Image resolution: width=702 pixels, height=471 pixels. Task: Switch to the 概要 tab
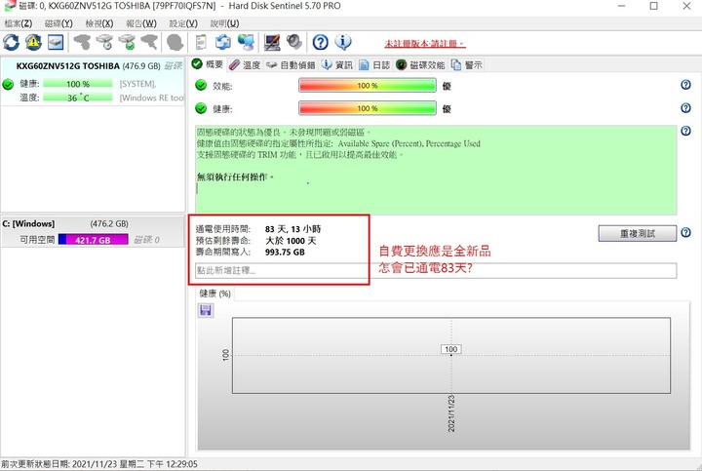tap(208, 64)
